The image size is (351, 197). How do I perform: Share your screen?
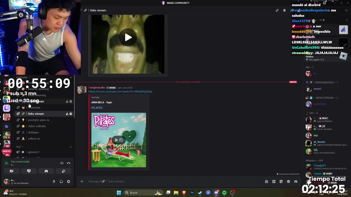(29, 171)
